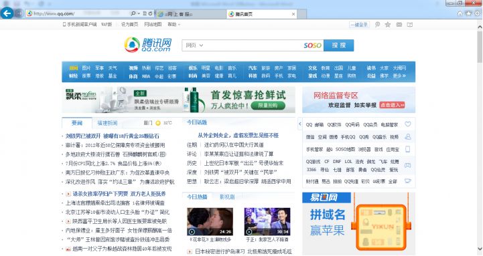The width and height of the screenshot is (483, 256).
Task: Click the 点击进入 button in 网络监督专区
Action: [x=392, y=105]
